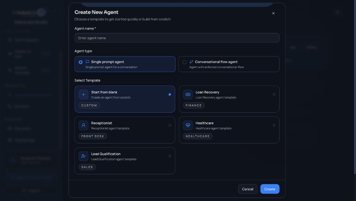
Task: Select the Healthcare template radio
Action: (x=274, y=125)
